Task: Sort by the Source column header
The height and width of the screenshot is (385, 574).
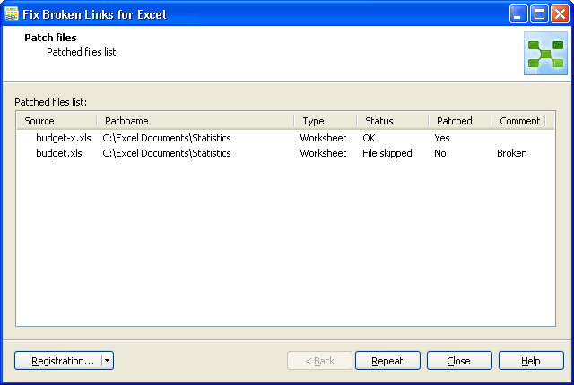Action: tap(57, 121)
